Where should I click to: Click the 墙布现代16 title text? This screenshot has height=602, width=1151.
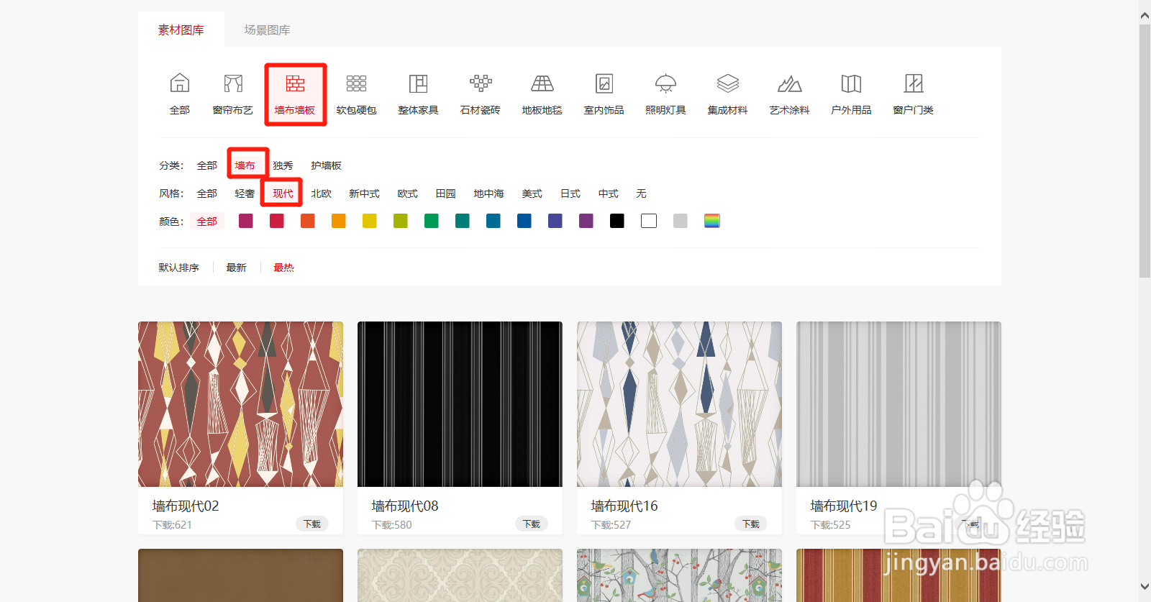click(x=624, y=506)
